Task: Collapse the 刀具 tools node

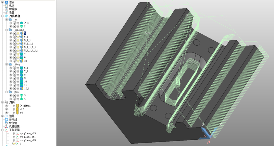Action: pos(2,102)
